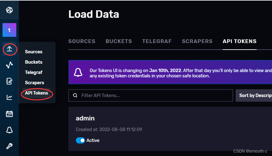Viewport: 272px width, 156px height.
Task: Open the admin token details
Action: pyautogui.click(x=85, y=118)
